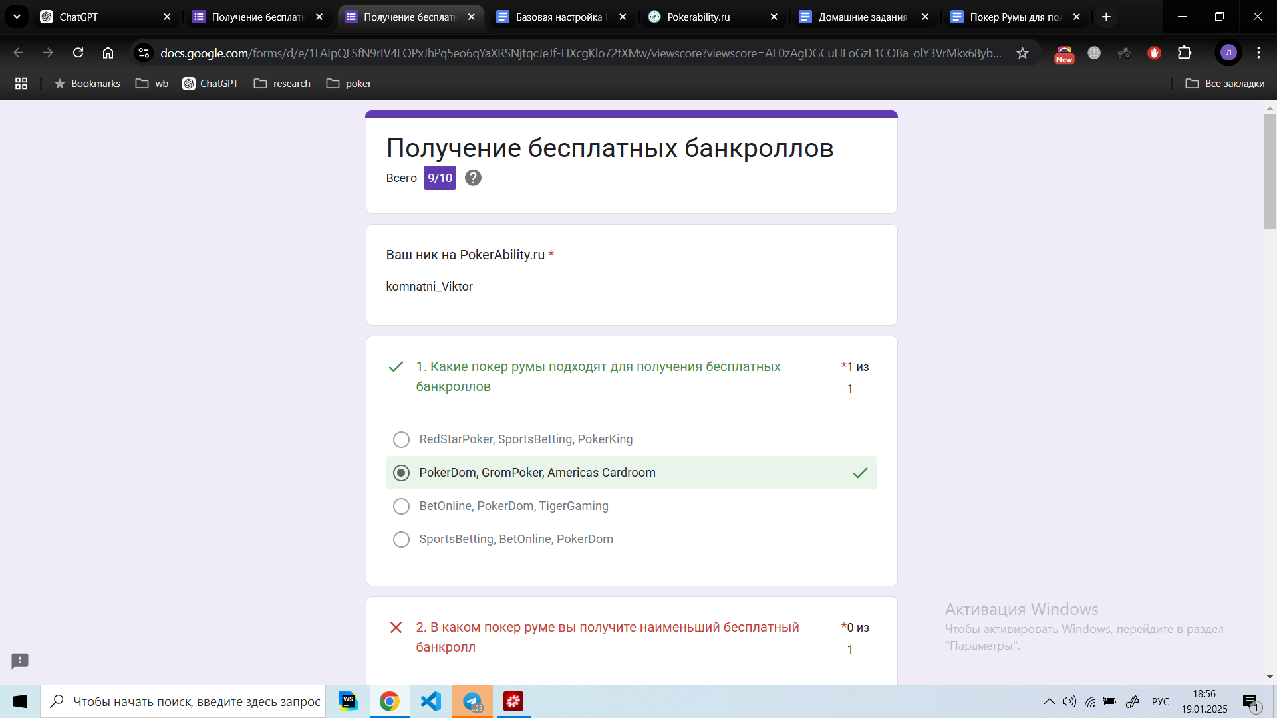Open the extension with the New badge
The image size is (1277, 718).
[1064, 53]
